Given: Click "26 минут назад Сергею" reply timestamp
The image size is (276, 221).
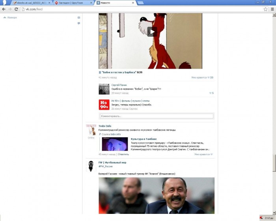Looking at the screenshot, I should pos(125,109).
